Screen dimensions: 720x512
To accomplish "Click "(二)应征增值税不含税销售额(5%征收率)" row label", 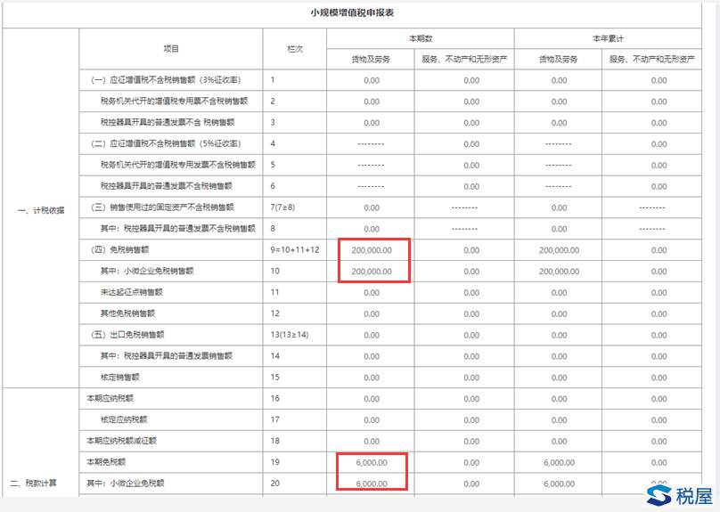I will click(166, 143).
